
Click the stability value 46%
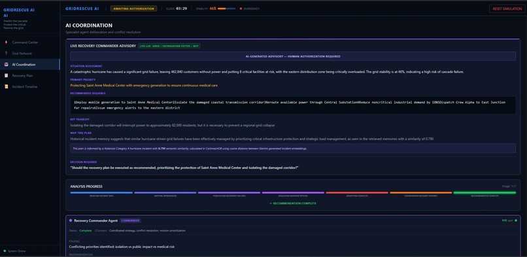[x=212, y=9]
